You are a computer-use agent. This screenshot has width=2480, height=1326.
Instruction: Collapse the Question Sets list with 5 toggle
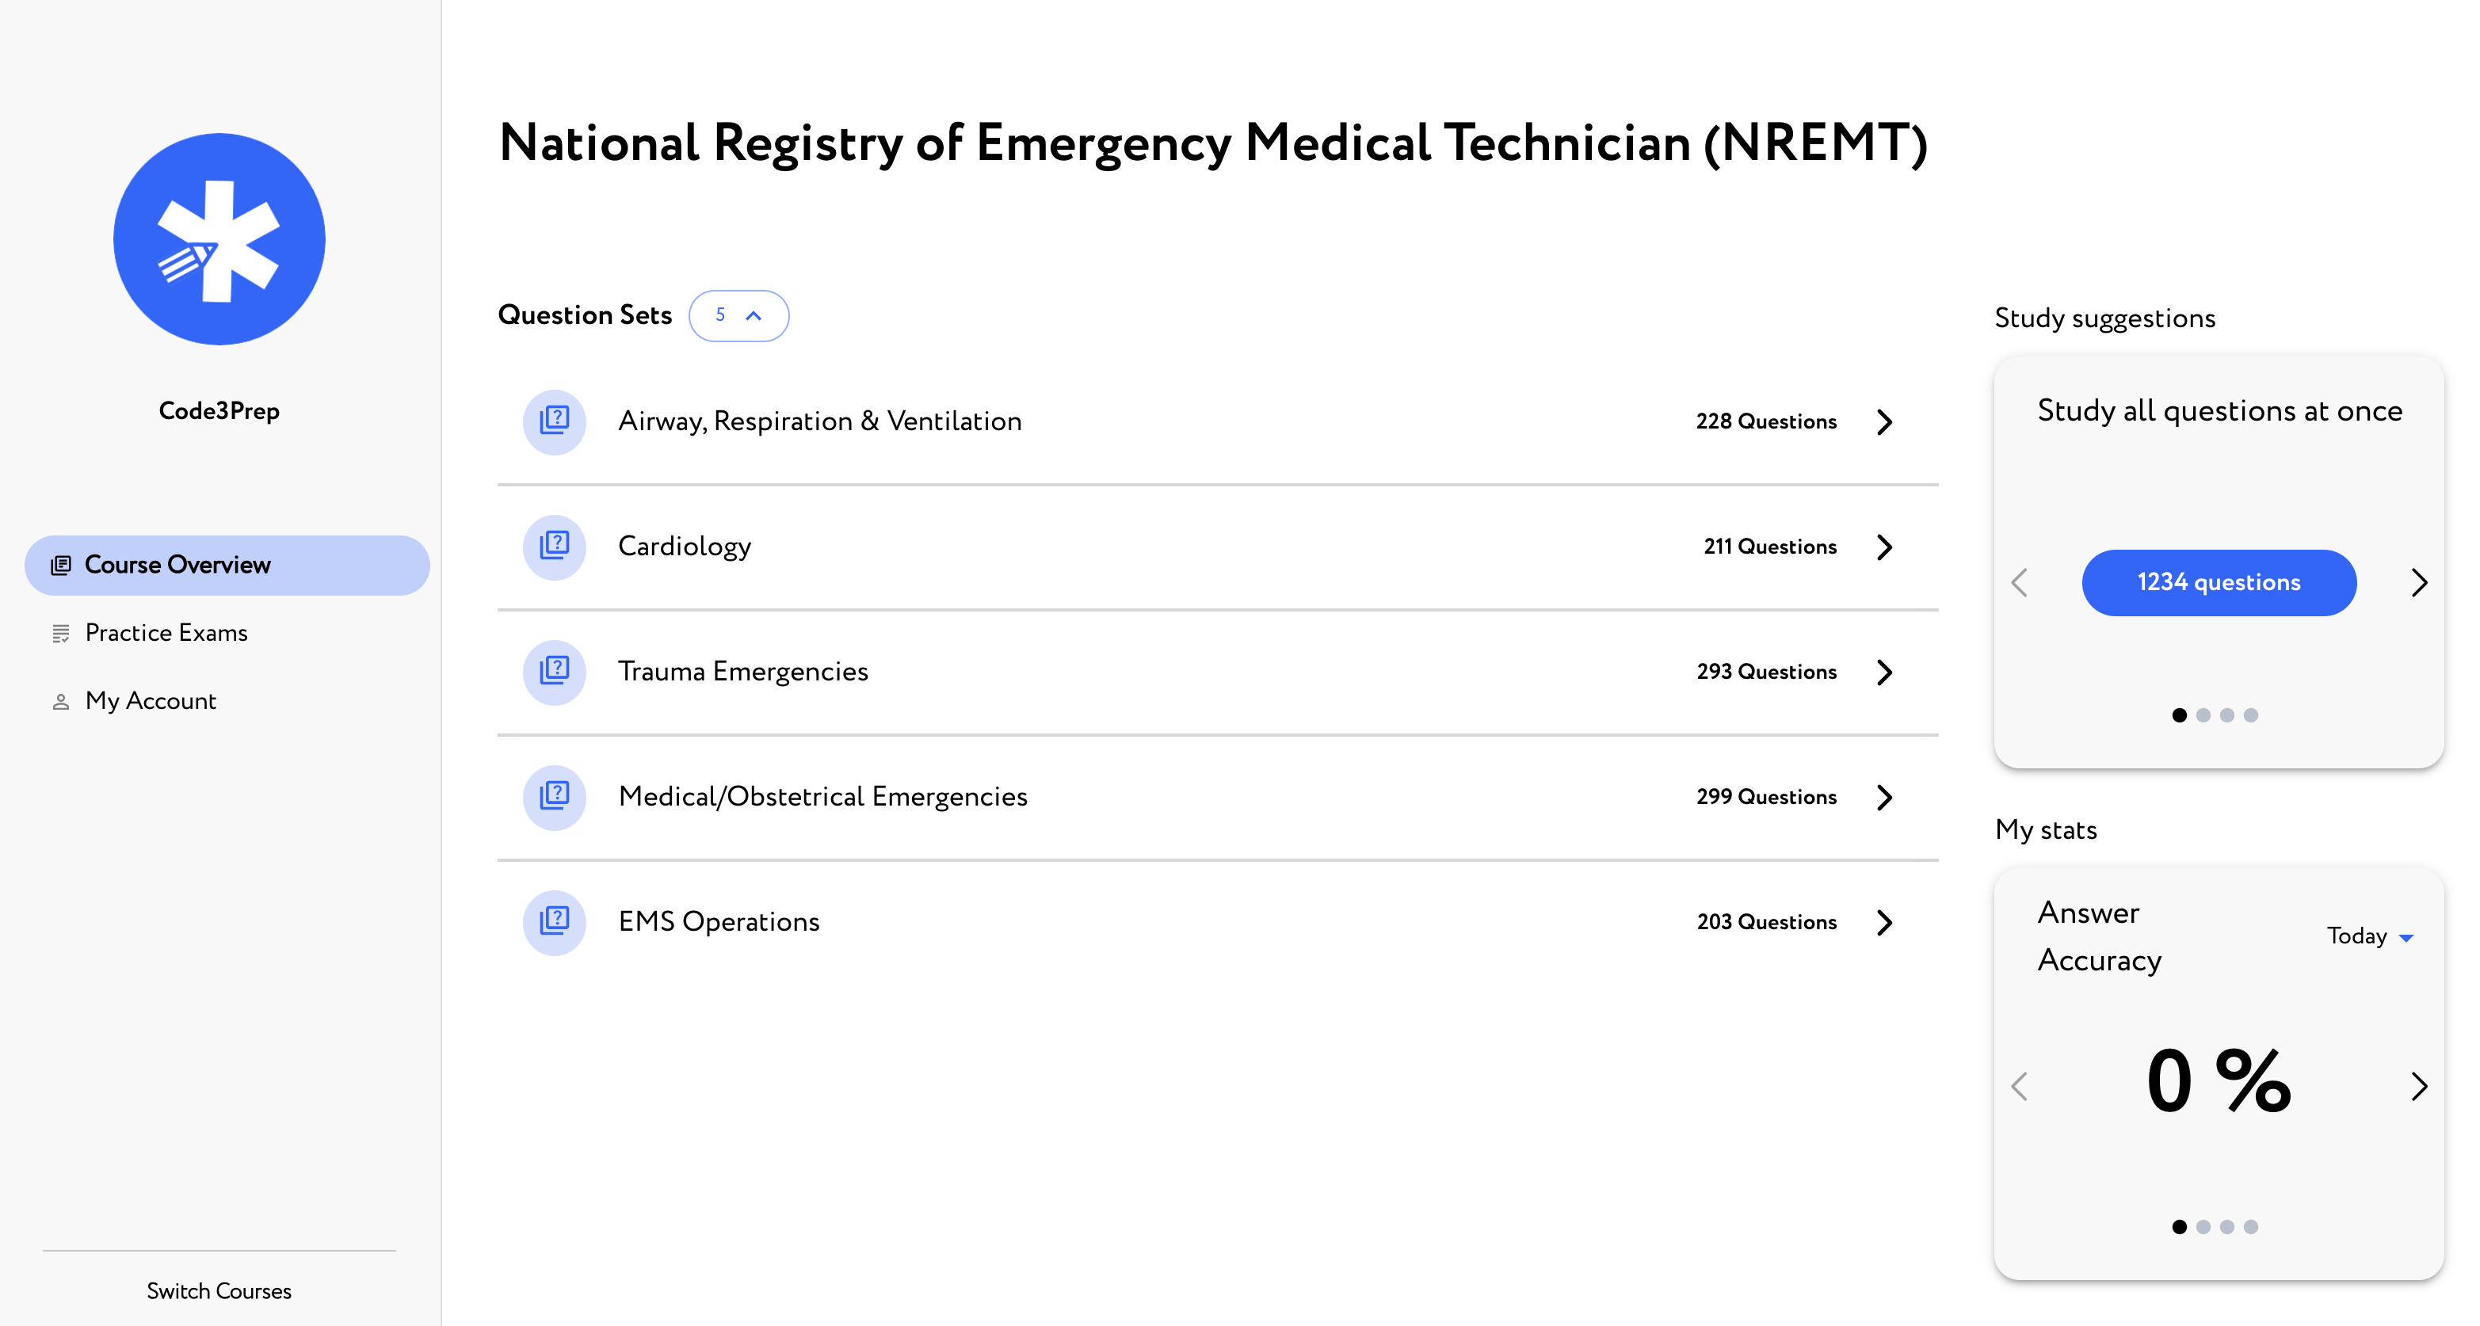tap(738, 315)
